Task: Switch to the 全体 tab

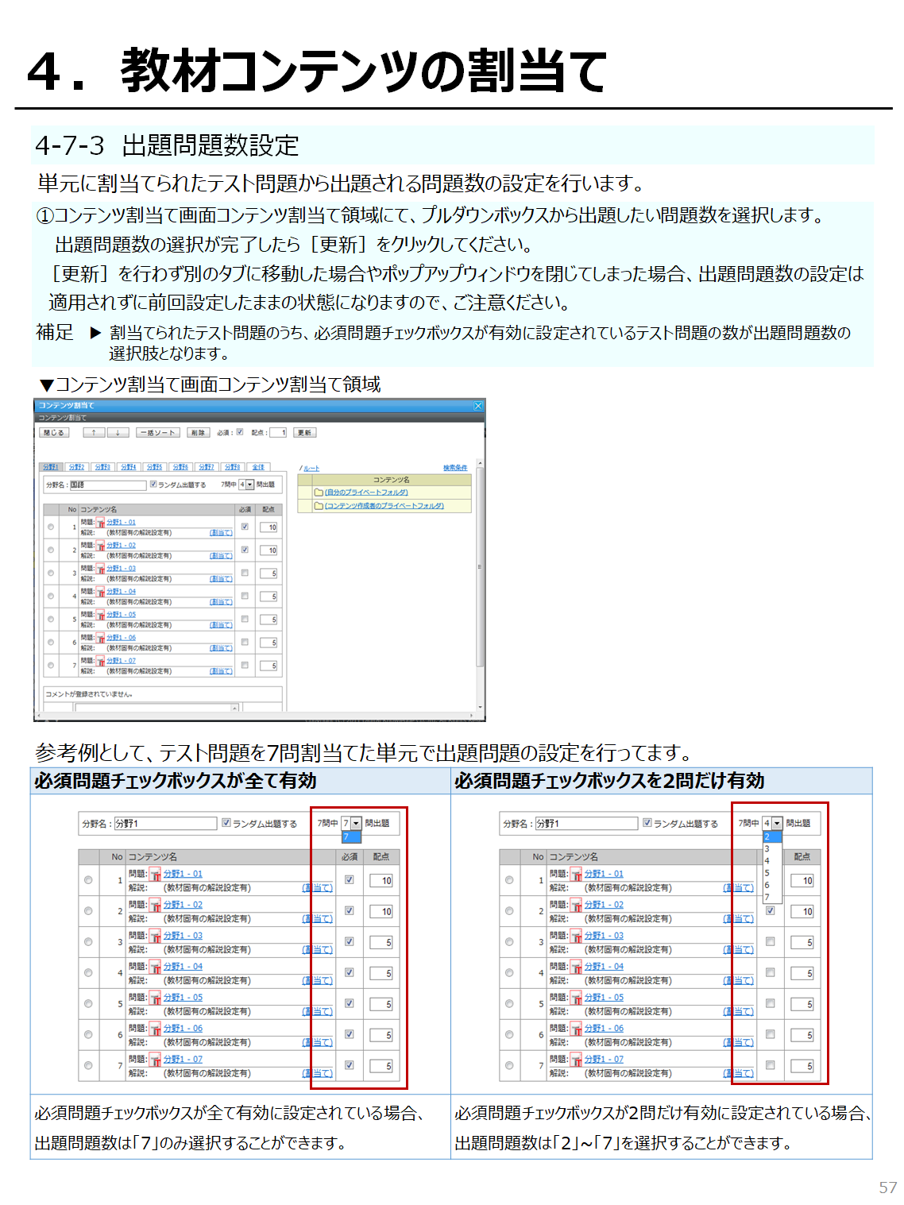Action: (x=258, y=467)
